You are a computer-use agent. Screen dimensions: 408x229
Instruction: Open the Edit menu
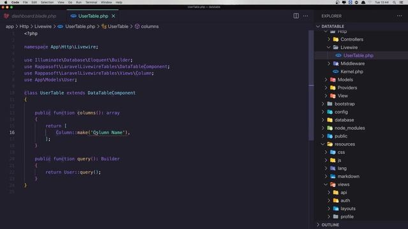pyautogui.click(x=34, y=3)
